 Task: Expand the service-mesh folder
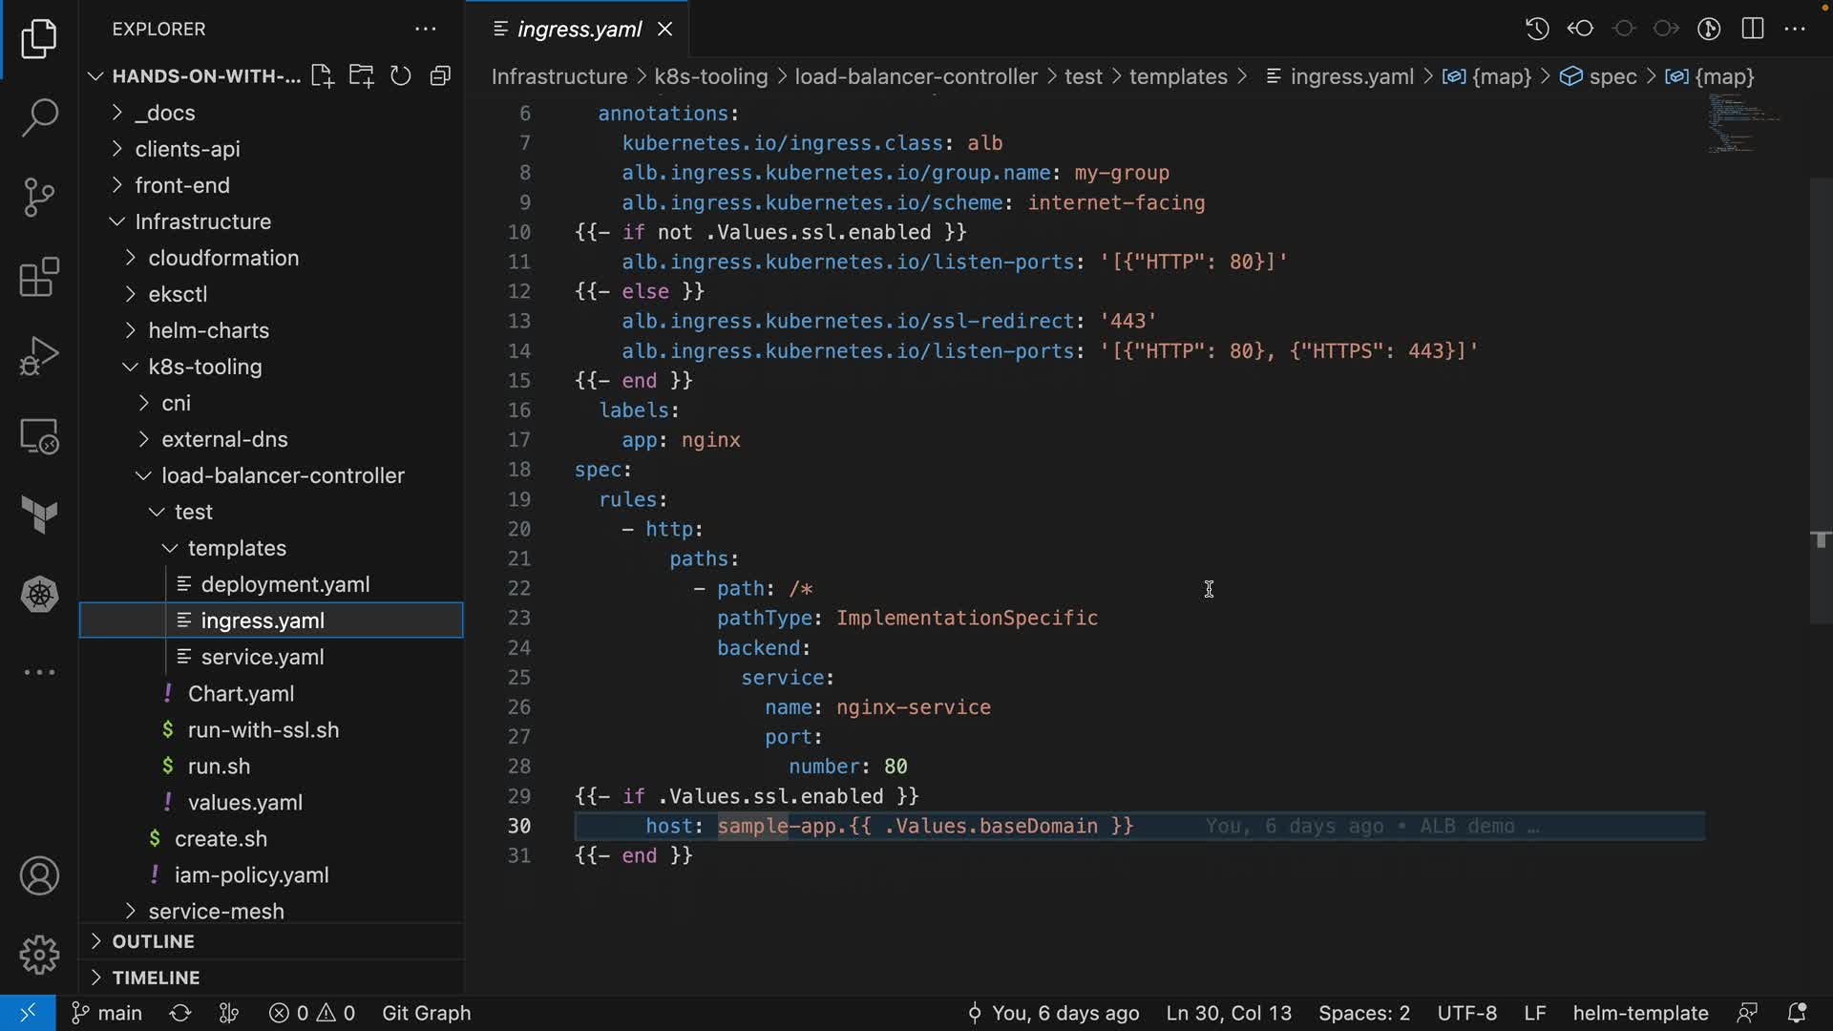tap(216, 911)
